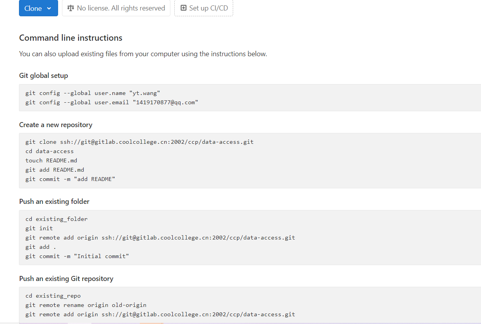Click the git remote rename origin line

86,305
